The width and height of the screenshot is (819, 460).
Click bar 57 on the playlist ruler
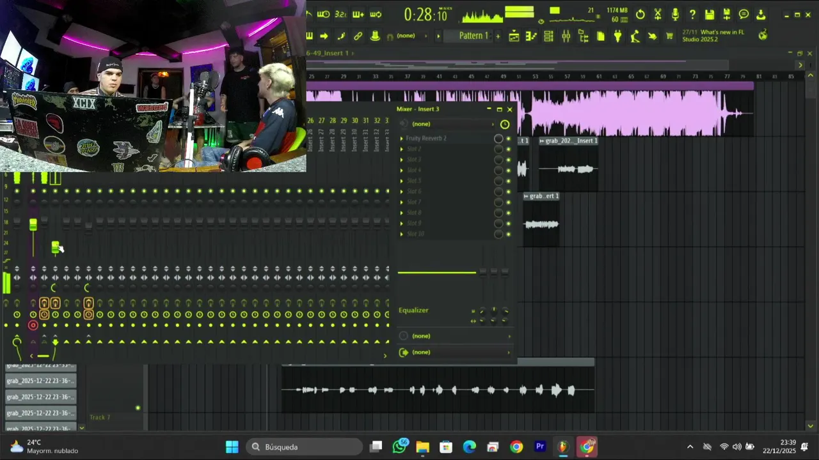tap(568, 77)
